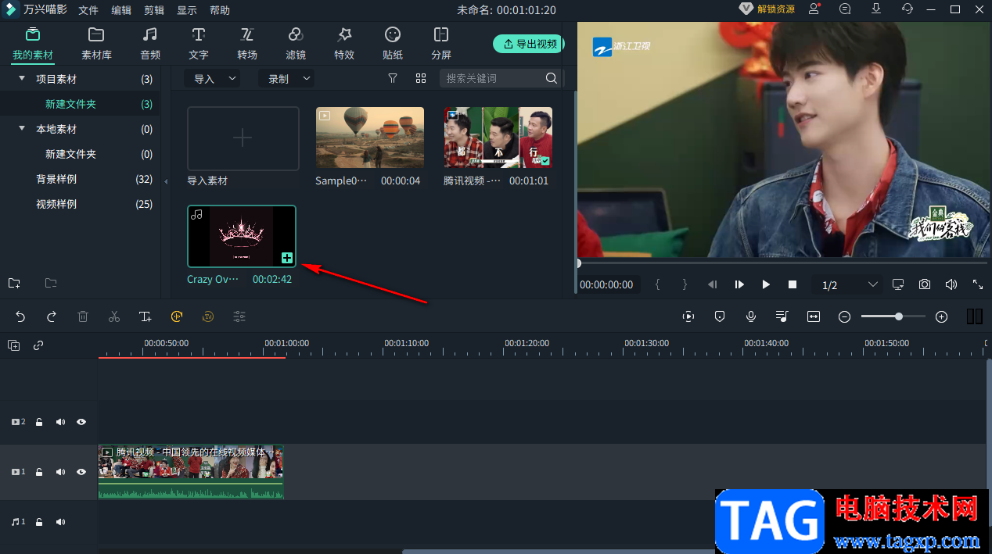Click the 导入素材 import media box
The width and height of the screenshot is (992, 554).
click(243, 138)
